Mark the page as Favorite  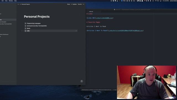click(80, 4)
